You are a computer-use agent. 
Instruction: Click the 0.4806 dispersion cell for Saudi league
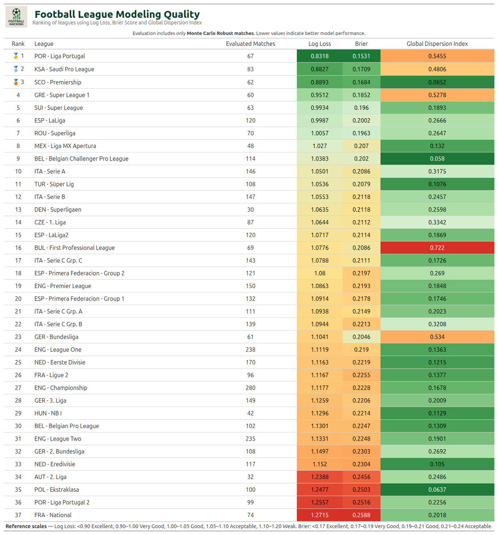tap(437, 69)
